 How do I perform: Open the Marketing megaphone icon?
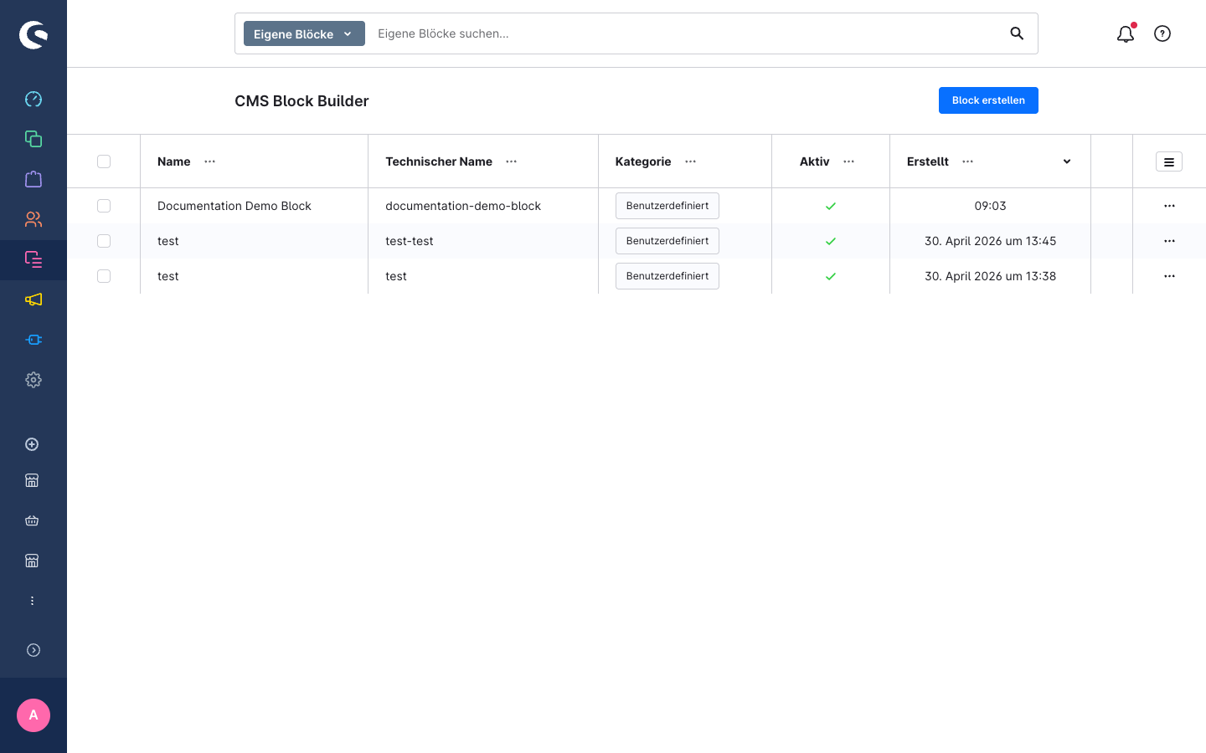(x=33, y=300)
